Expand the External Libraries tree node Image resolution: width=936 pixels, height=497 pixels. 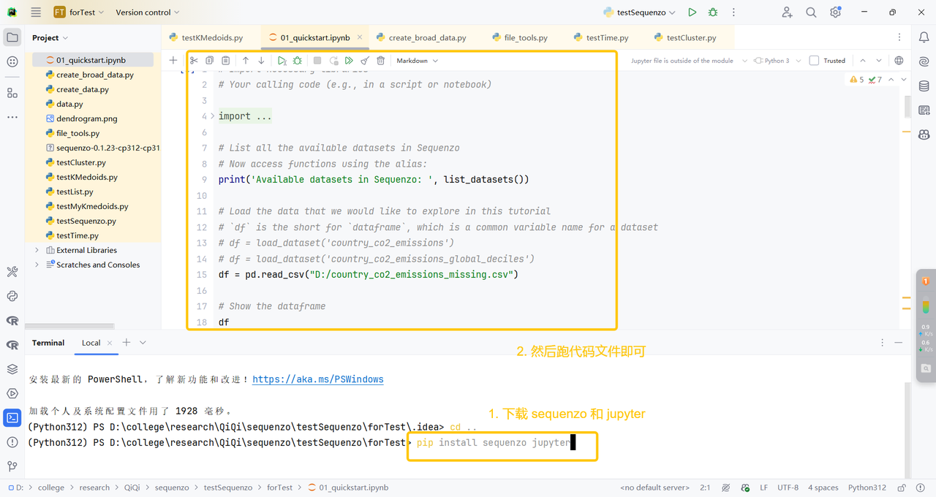37,250
